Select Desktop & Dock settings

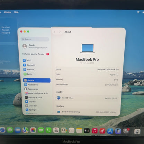pyautogui.click(x=34, y=98)
